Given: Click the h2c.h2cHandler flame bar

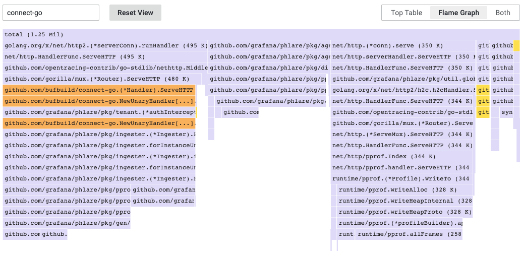Looking at the screenshot, I should (402, 90).
